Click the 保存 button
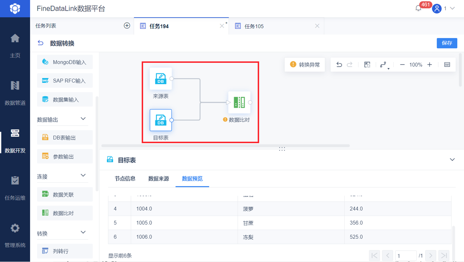This screenshot has width=464, height=262. [447, 43]
